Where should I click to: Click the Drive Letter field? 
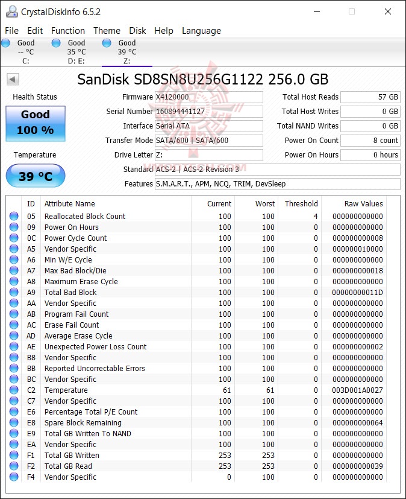point(208,155)
